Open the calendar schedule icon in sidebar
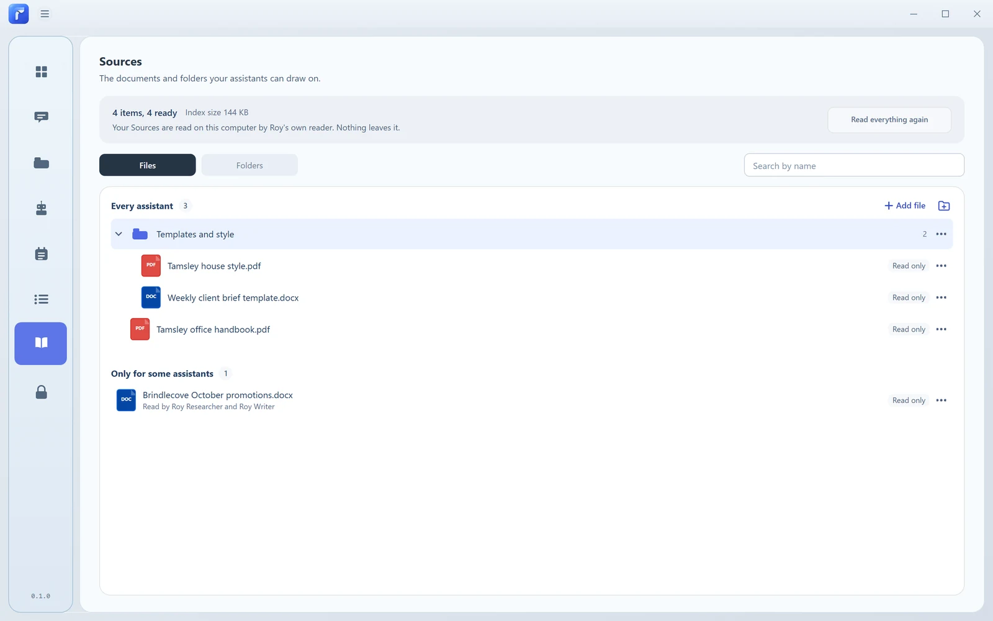Image resolution: width=993 pixels, height=621 pixels. tap(41, 253)
